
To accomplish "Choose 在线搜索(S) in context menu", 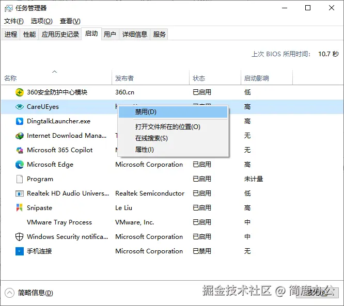I will (x=173, y=138).
